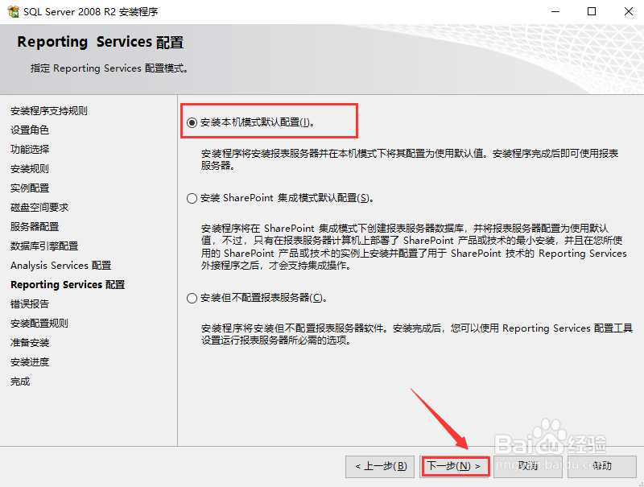Select 安装本机模式默认配置 radio button

(192, 122)
